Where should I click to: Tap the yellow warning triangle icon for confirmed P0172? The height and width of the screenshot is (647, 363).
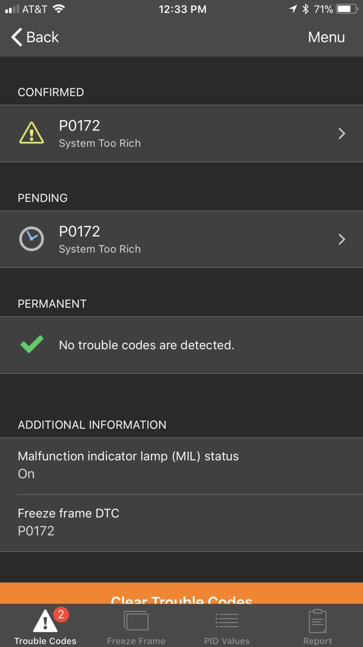click(31, 133)
